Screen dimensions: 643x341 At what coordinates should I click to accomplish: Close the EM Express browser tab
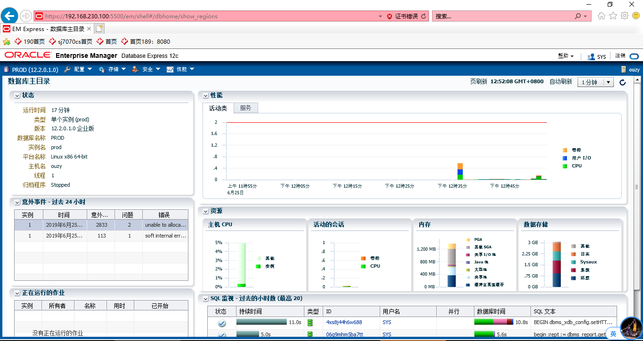89,29
